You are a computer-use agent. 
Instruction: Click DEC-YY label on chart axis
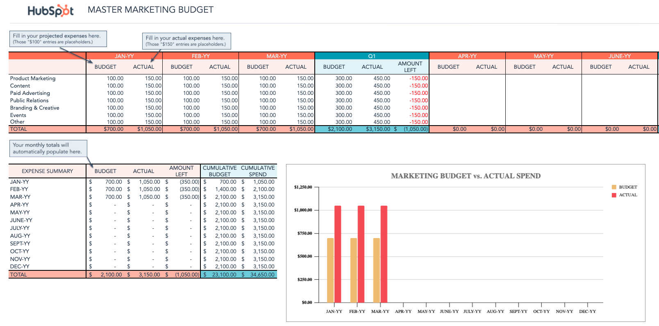(x=587, y=311)
